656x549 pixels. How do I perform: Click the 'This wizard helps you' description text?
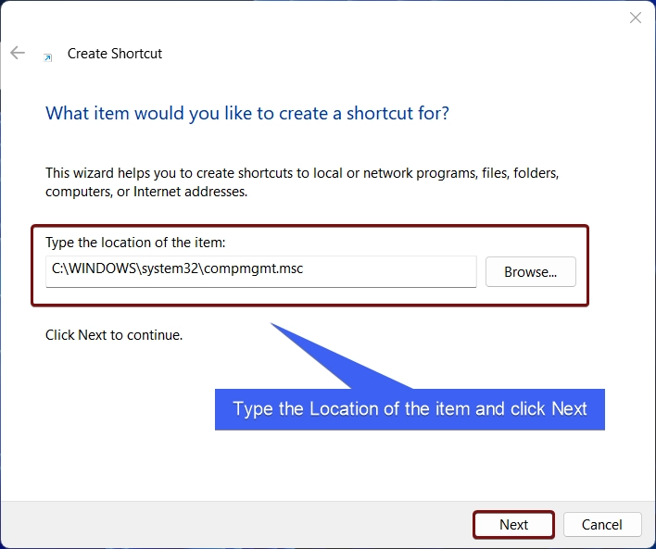[x=302, y=182]
